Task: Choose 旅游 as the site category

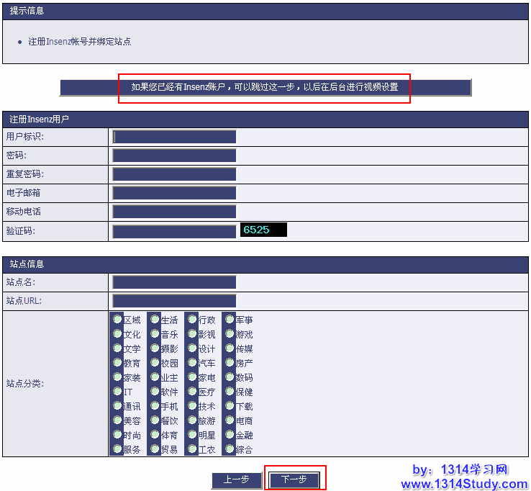Action: coord(192,420)
